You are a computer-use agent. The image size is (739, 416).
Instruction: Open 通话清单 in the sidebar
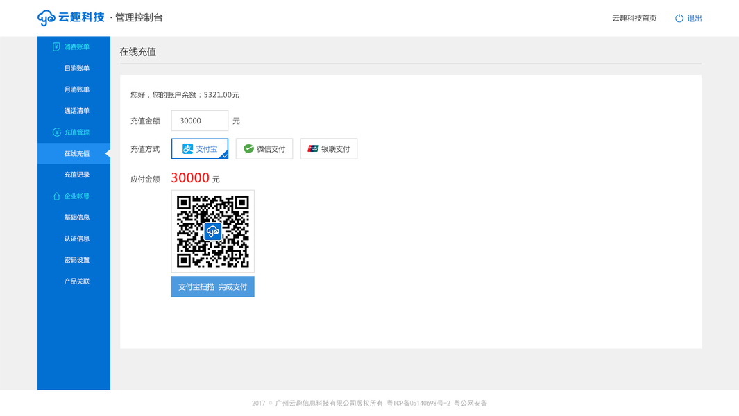click(x=77, y=111)
